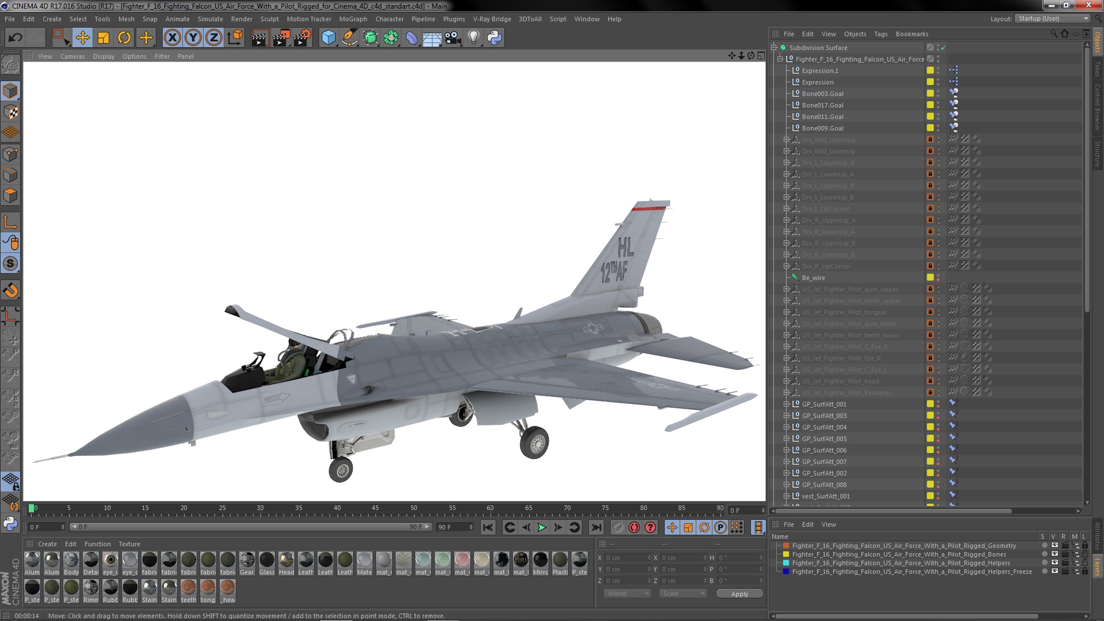Screen dimensions: 1104x621
Task: Open the Layout Startup dropdown
Action: click(1052, 19)
